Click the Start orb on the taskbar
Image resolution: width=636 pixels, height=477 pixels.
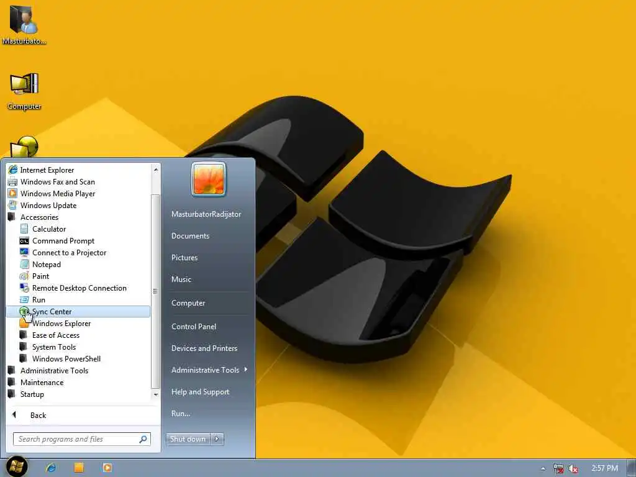tap(17, 466)
